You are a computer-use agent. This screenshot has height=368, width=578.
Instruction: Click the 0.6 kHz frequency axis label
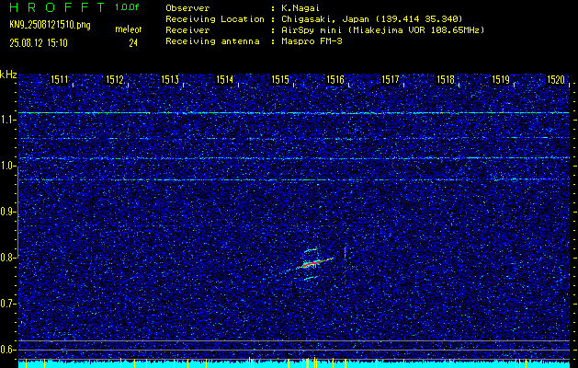pyautogui.click(x=7, y=350)
